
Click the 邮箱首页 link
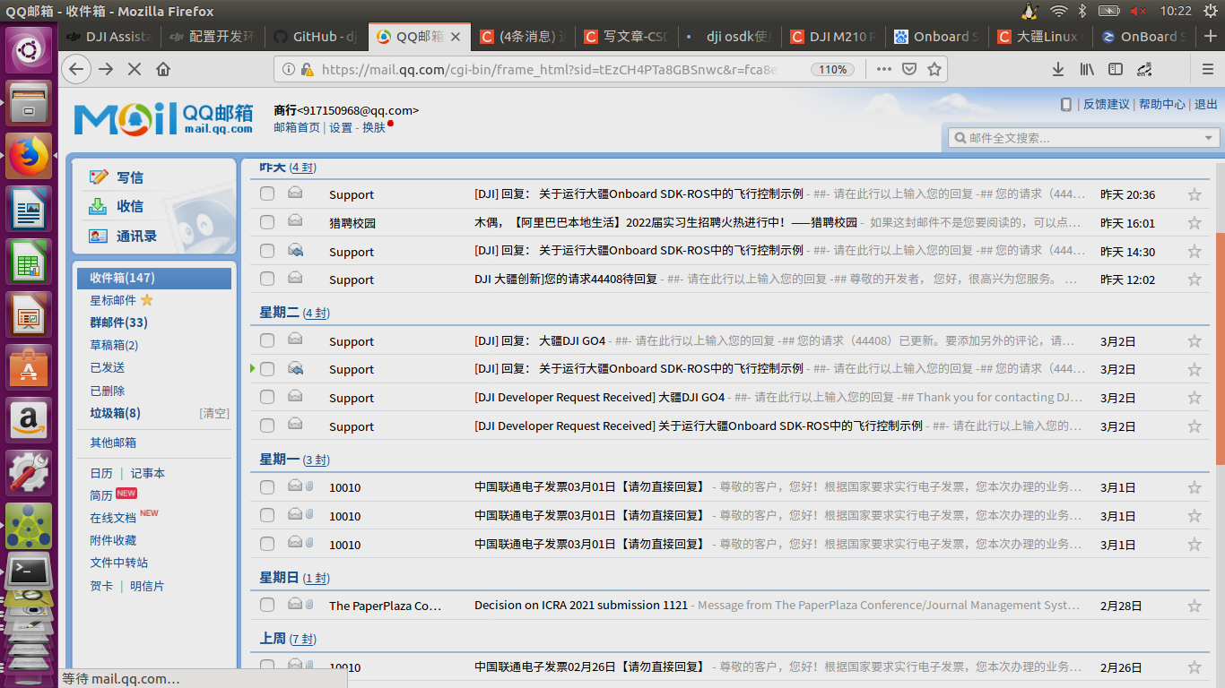[x=297, y=128]
